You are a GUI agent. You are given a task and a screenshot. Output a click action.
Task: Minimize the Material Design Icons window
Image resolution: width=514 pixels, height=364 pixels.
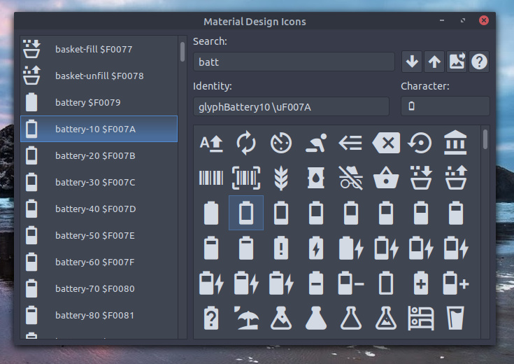442,20
